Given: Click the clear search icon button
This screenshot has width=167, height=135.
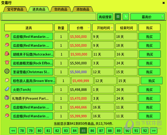Looking at the screenshot, I should 118,16.
